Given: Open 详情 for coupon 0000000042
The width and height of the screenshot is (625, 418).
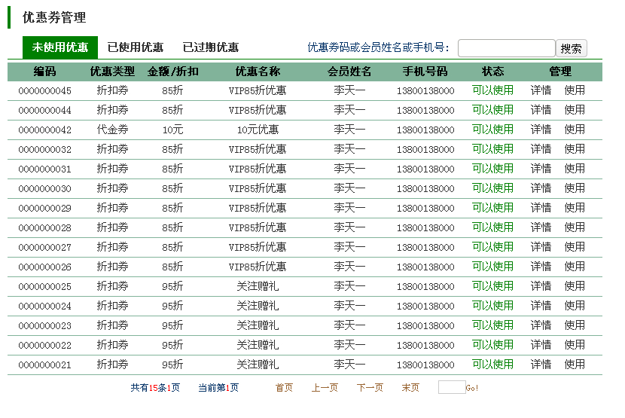Looking at the screenshot, I should tap(541, 130).
